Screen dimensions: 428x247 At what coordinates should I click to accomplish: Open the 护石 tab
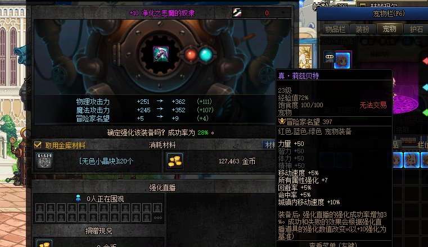pos(416,29)
